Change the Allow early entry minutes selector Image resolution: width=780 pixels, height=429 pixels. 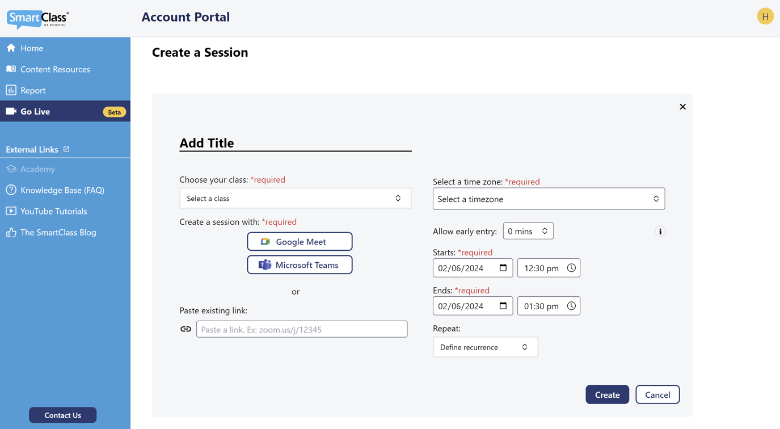528,230
